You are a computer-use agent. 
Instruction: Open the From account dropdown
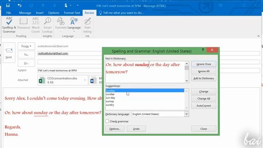[26, 46]
